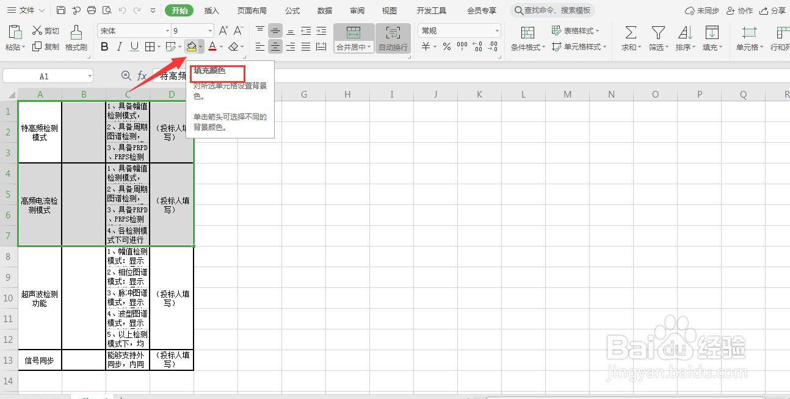
Task: Click increase indent icon
Action: coord(321,31)
